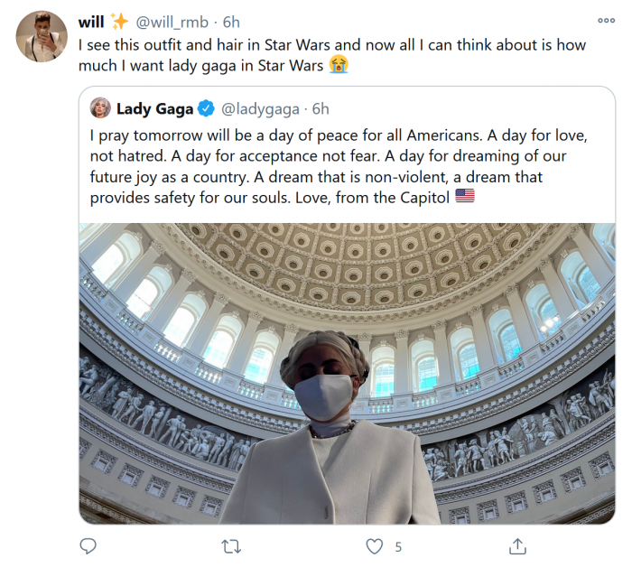Click the US flag emoji in quoted tweet
Screen dimensions: 632x567
pyautogui.click(x=464, y=196)
